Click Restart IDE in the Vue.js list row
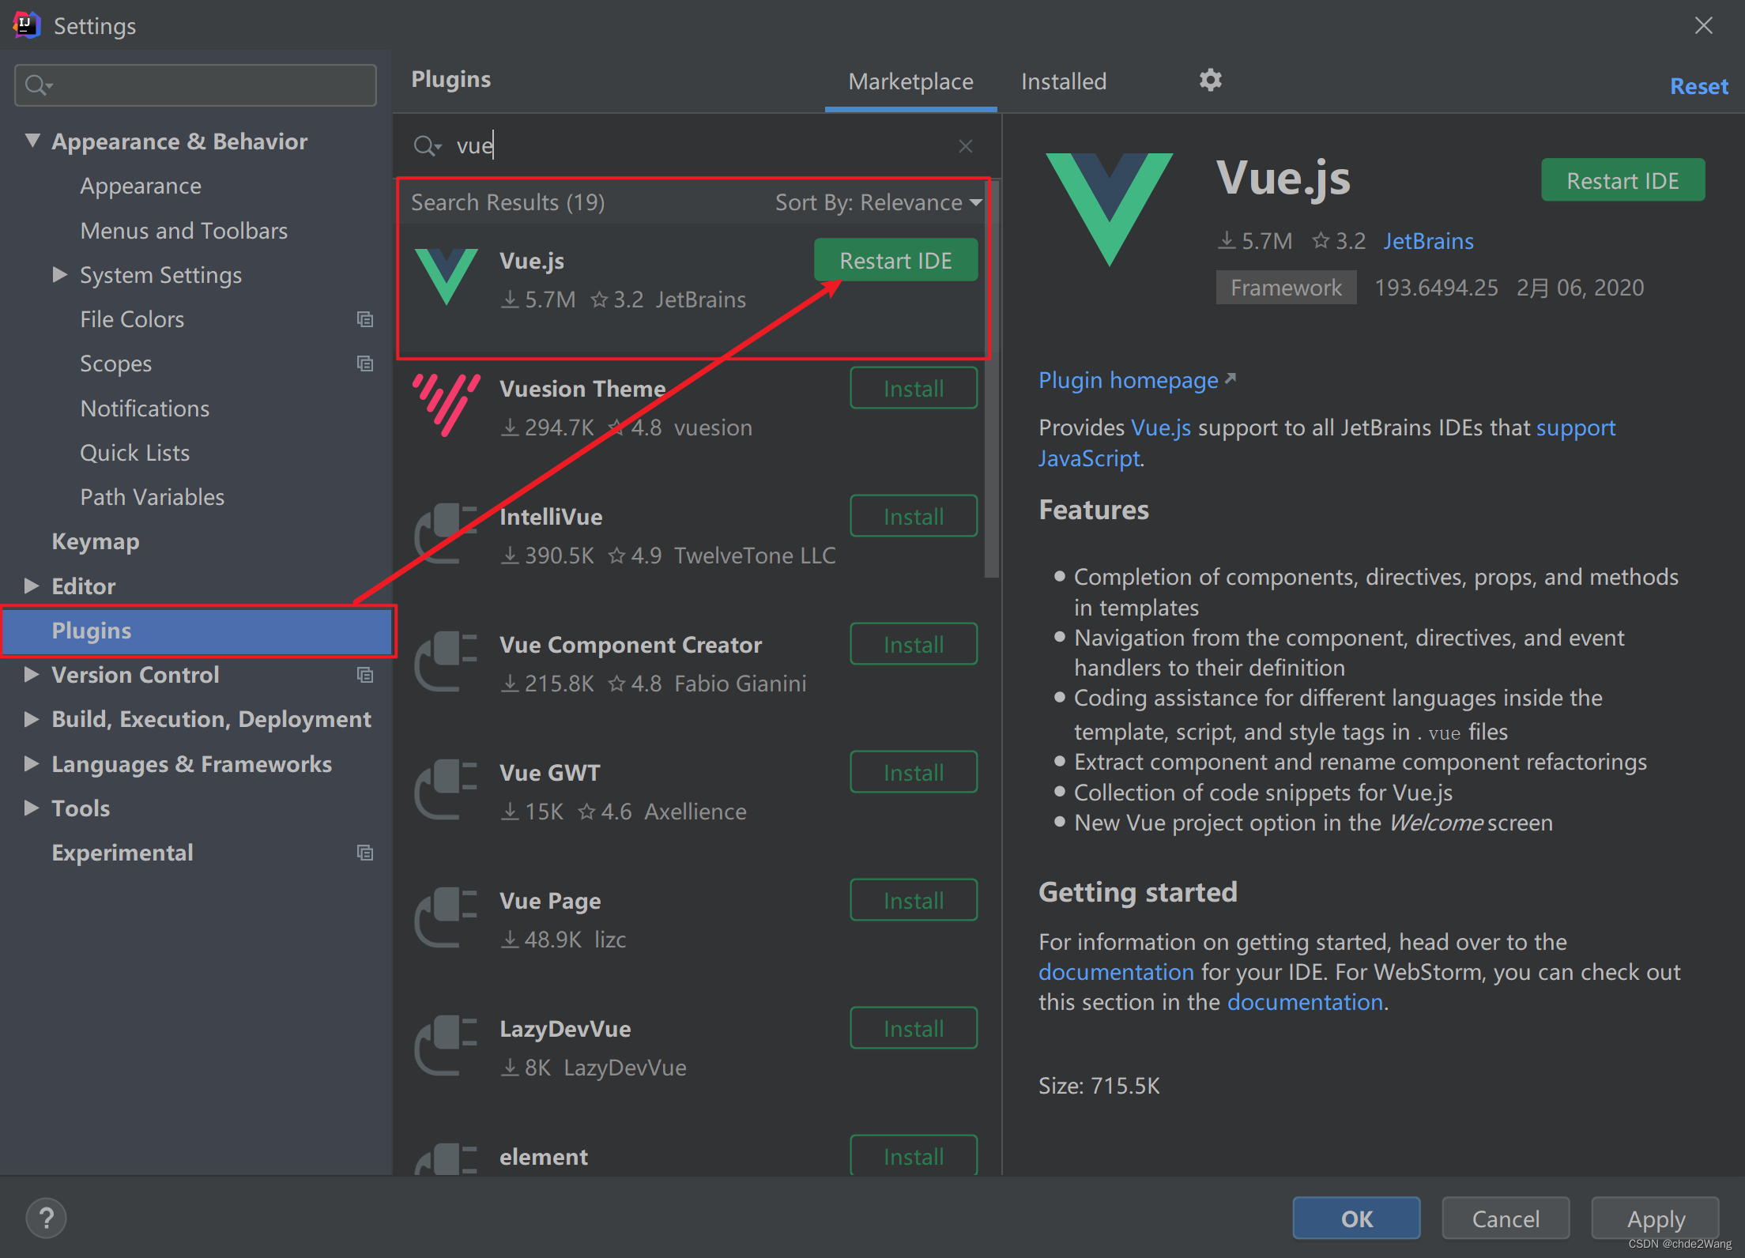This screenshot has height=1258, width=1745. 895,260
